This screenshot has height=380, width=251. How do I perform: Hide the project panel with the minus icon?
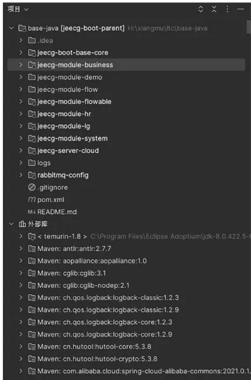pyautogui.click(x=241, y=9)
